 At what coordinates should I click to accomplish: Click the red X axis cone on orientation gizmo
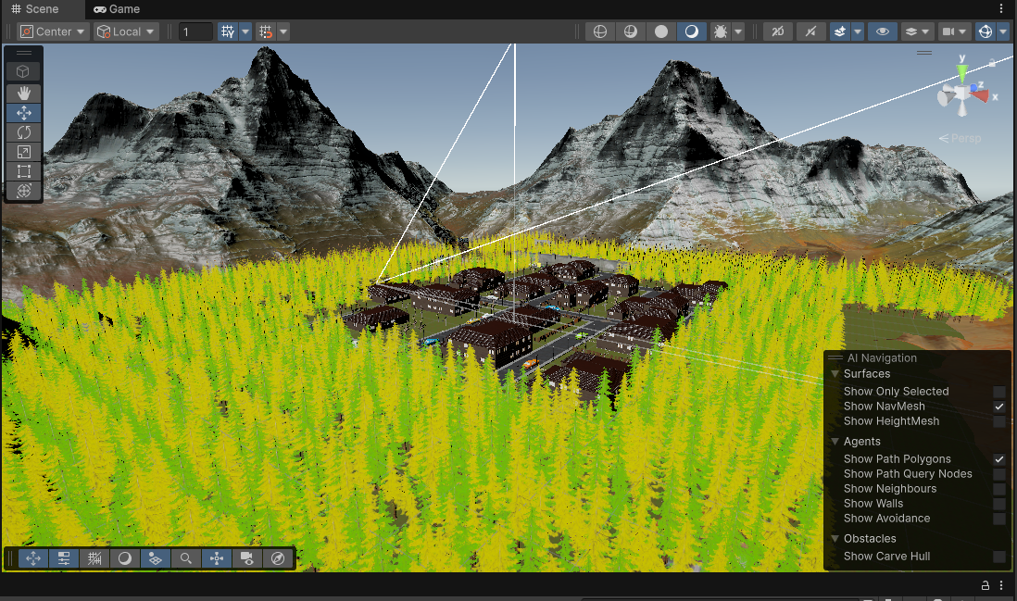click(981, 96)
